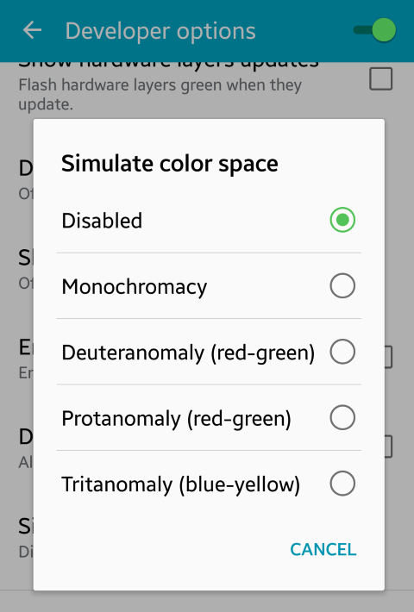Select Tritanomaly (blue-yellow) radio button

[342, 484]
